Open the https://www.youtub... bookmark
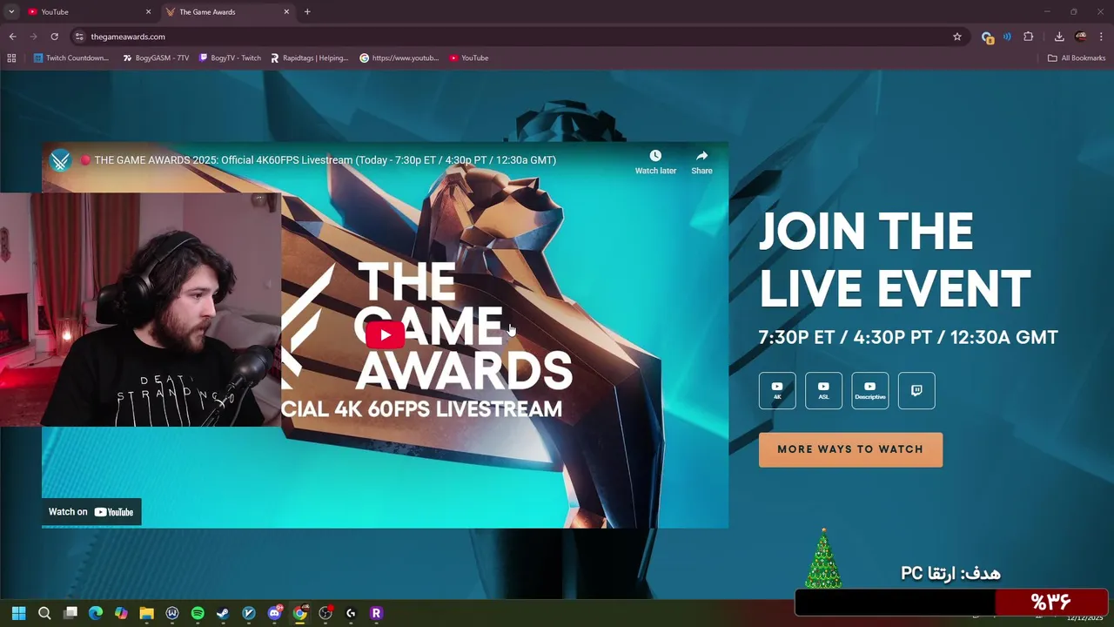Screen dimensions: 1114x627 click(x=399, y=58)
